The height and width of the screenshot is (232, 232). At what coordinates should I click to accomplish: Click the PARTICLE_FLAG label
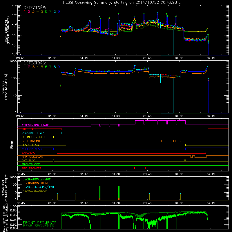point(32,157)
